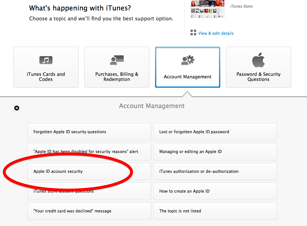Open View & edit details link
307x226 pixels.
pos(216,33)
